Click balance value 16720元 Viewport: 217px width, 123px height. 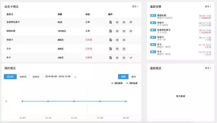point(62,31)
